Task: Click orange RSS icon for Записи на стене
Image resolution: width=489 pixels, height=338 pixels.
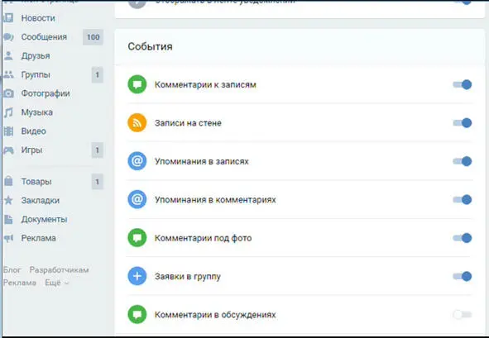Action: click(x=137, y=123)
